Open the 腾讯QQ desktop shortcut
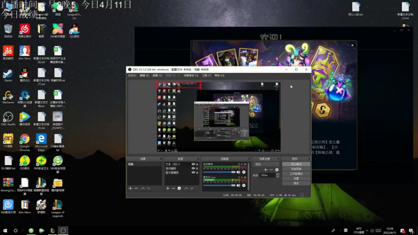418x235 pixels. click(x=25, y=75)
